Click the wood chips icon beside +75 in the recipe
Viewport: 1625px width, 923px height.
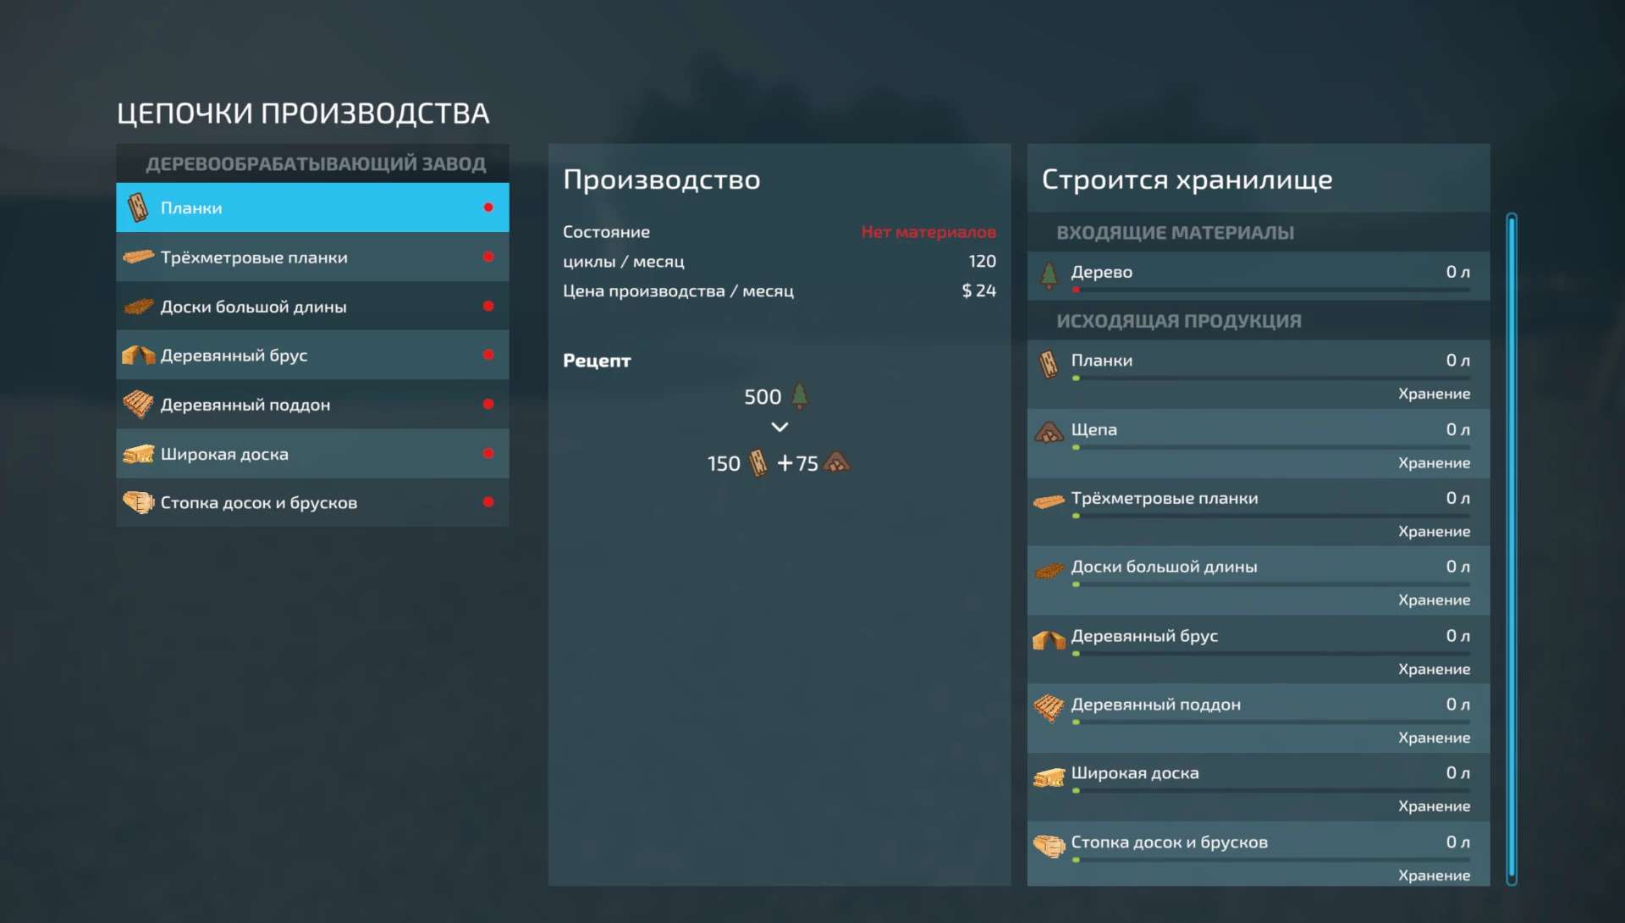(x=836, y=463)
